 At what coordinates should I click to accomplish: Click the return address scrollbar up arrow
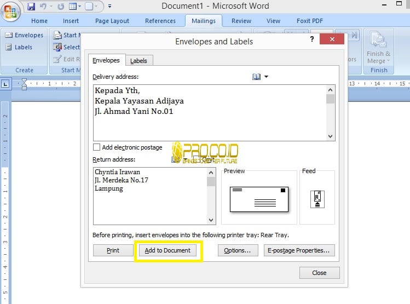(x=211, y=173)
